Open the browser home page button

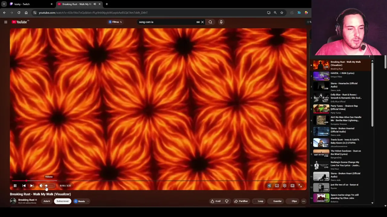[26, 13]
